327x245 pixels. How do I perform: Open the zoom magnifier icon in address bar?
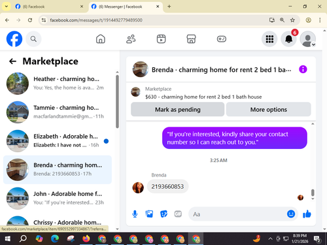pos(282,20)
